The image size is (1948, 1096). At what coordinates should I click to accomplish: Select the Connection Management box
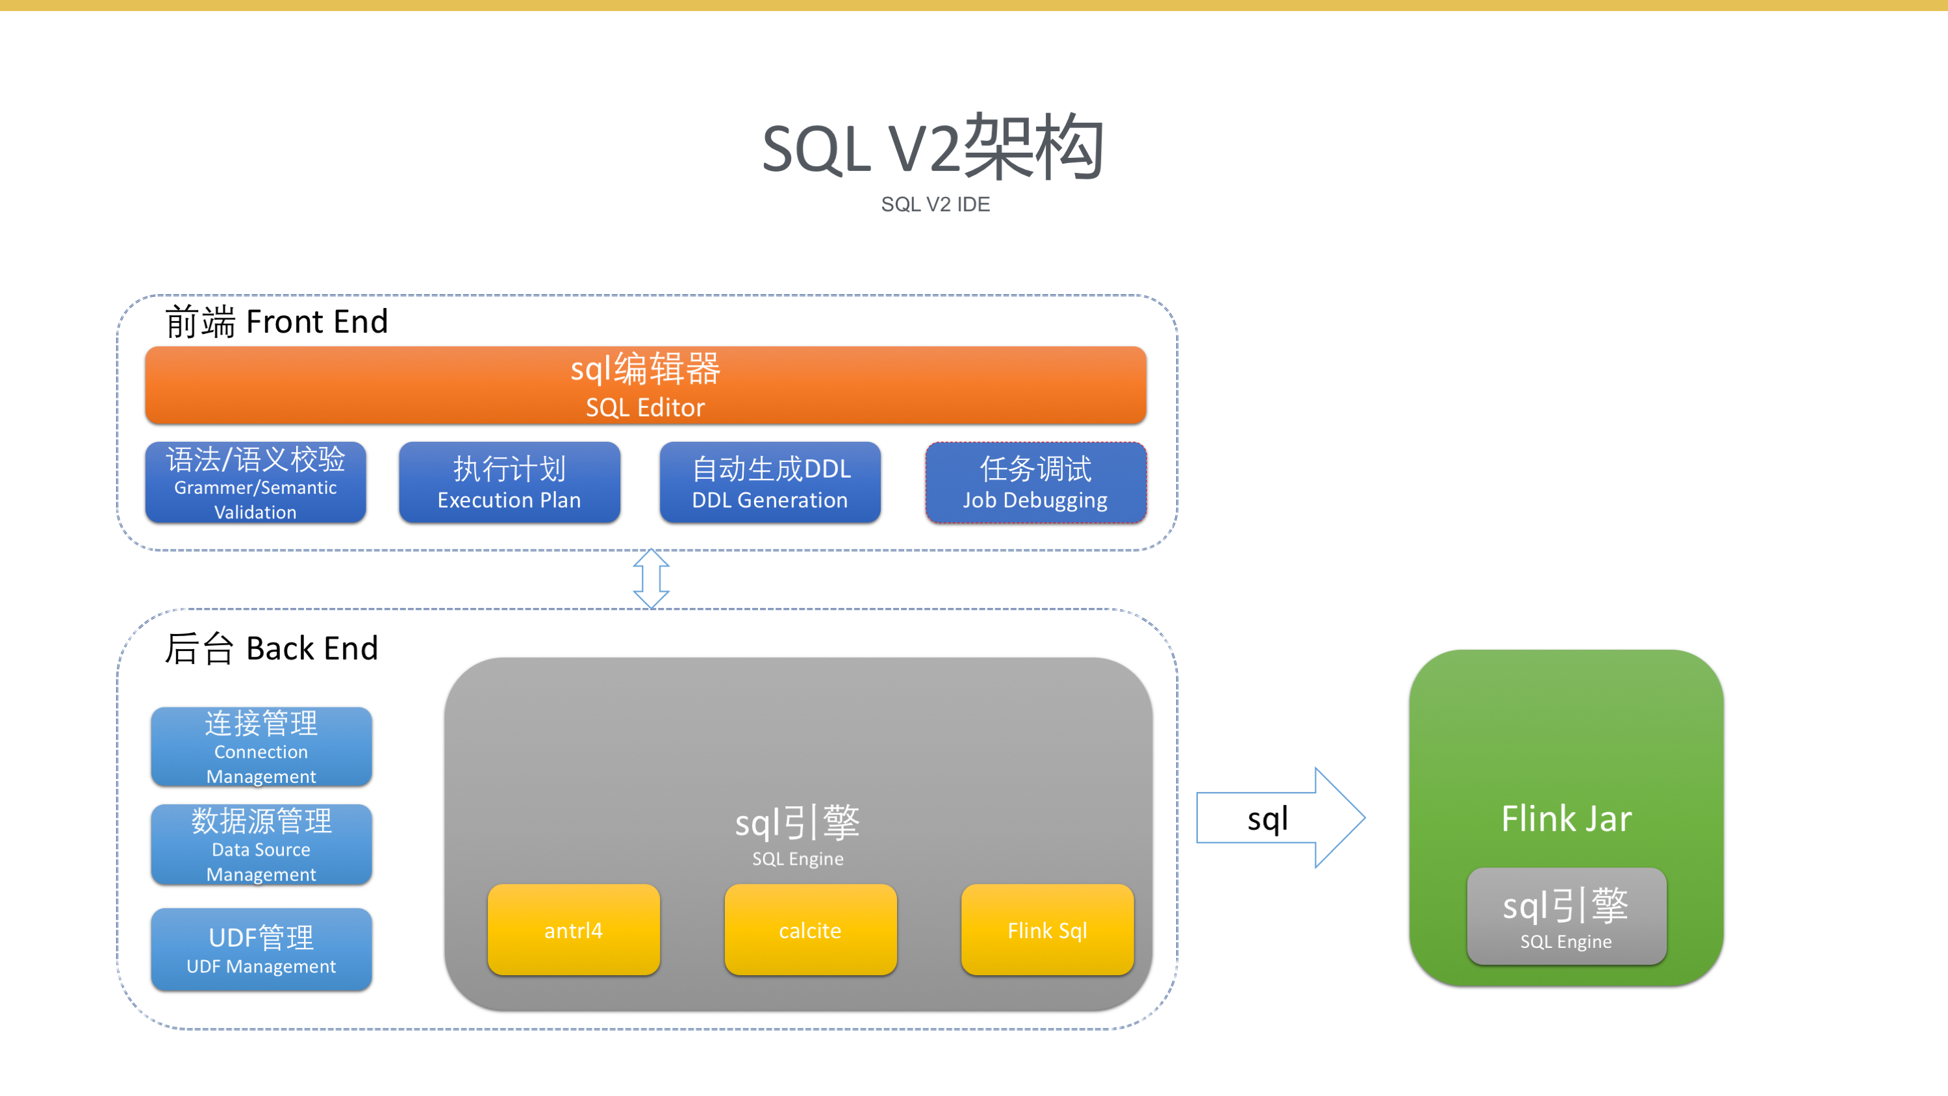point(262,746)
